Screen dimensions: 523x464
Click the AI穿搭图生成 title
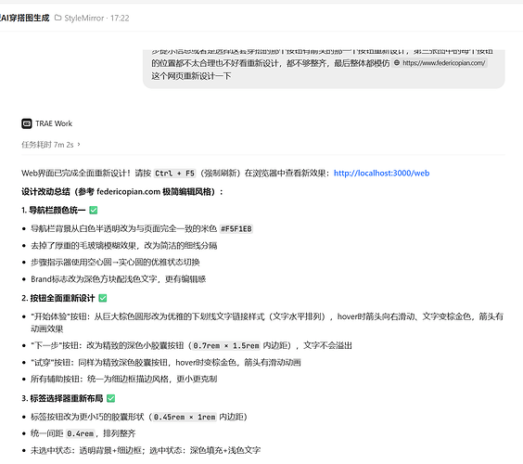(25, 18)
